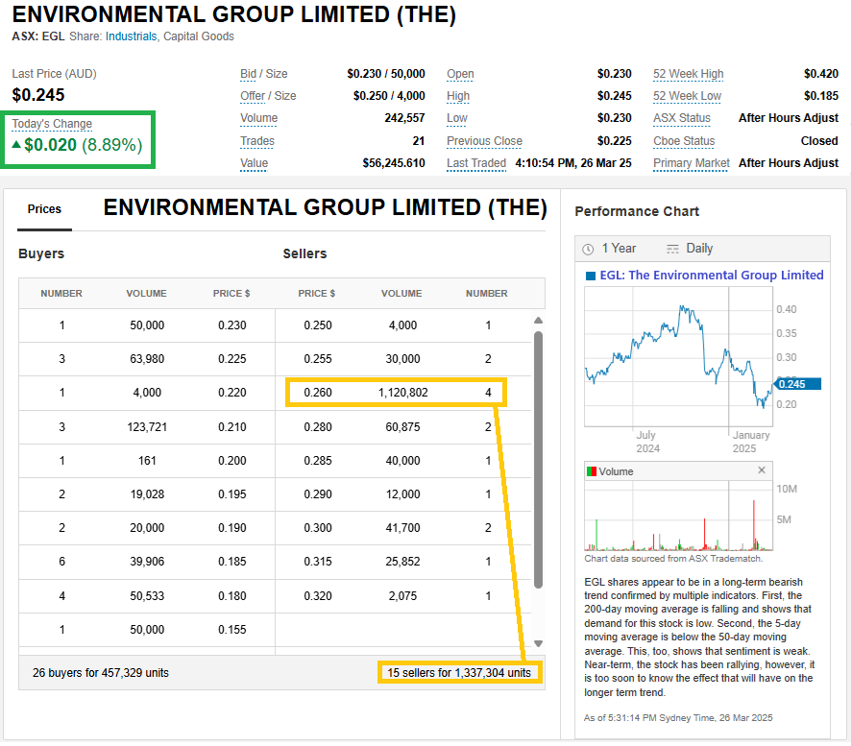The image size is (851, 746).
Task: Open the 1 Year period dropdown
Action: pyautogui.click(x=619, y=249)
